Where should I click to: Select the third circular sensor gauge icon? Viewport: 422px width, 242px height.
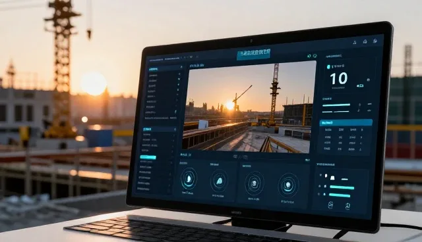[x=254, y=183]
